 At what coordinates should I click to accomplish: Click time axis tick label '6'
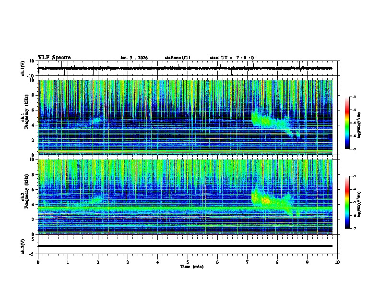[218, 262]
